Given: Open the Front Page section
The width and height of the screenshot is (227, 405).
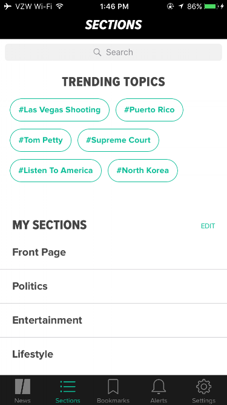Looking at the screenshot, I should click(x=114, y=253).
